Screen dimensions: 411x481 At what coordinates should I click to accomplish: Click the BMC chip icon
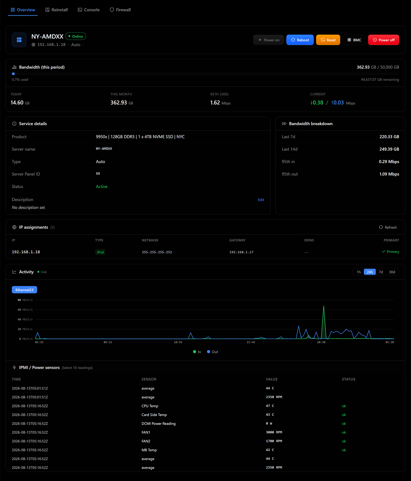349,40
